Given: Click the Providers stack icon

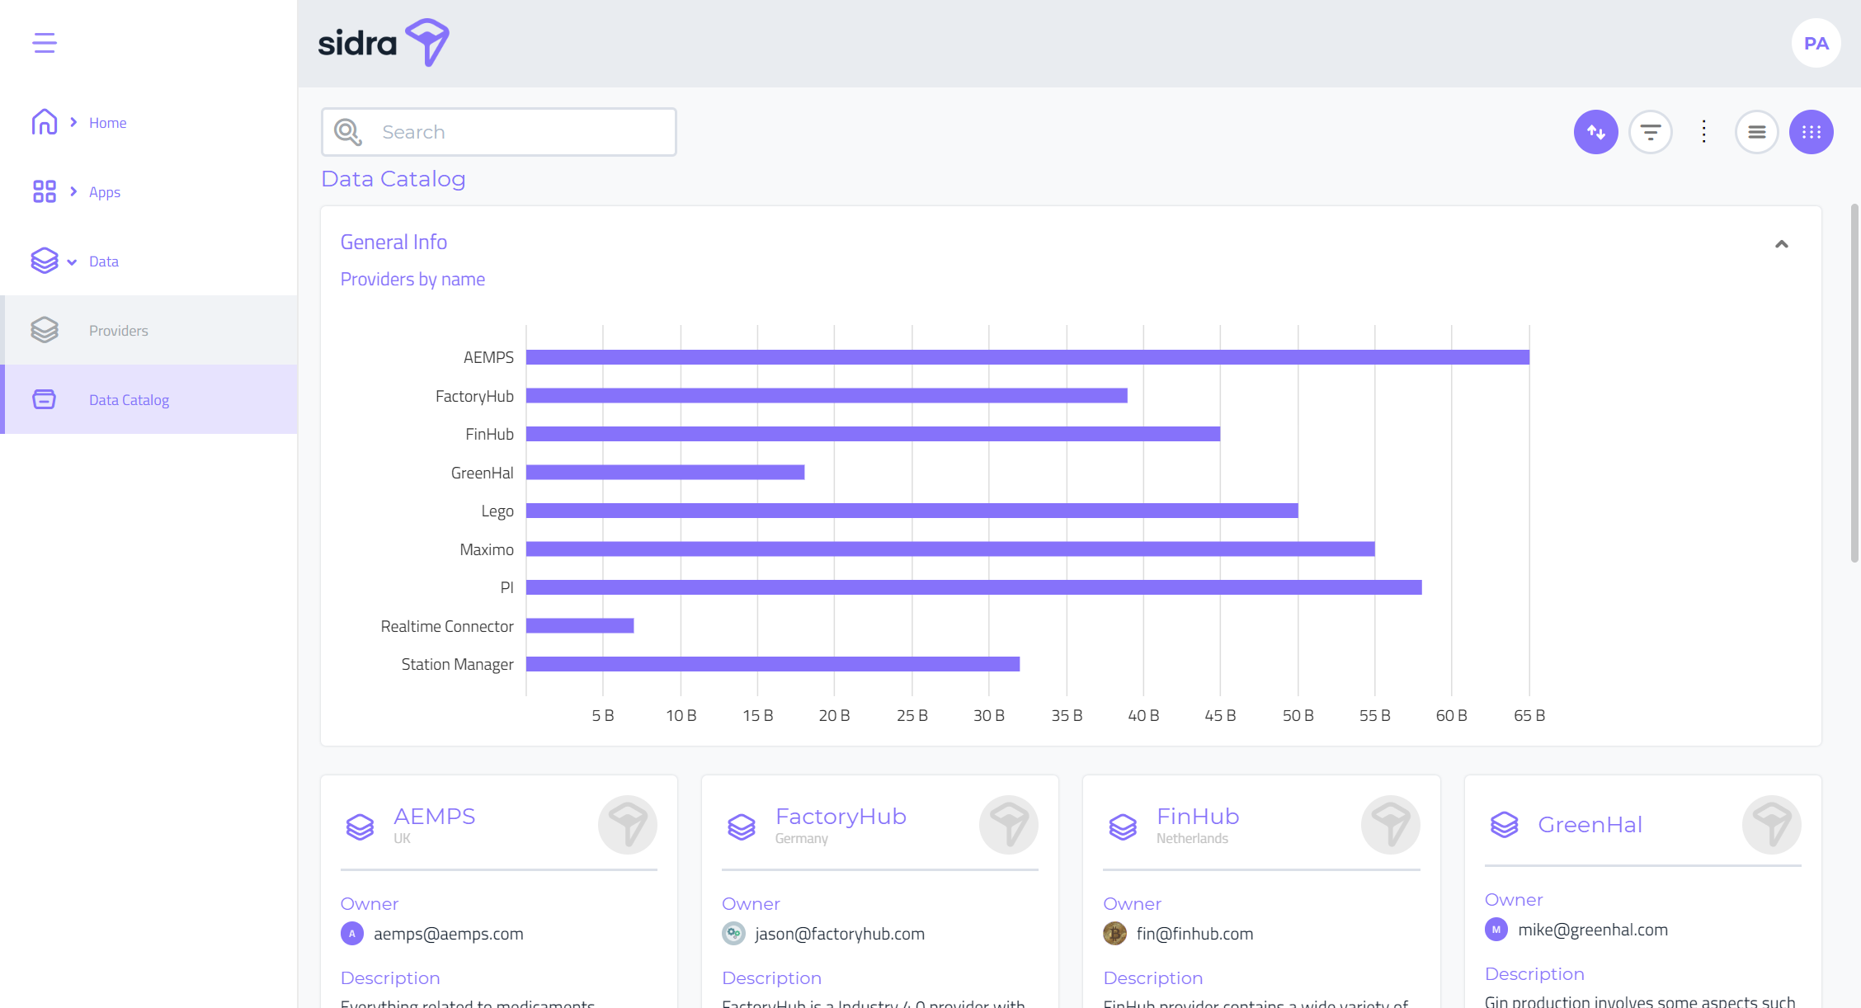Looking at the screenshot, I should pos(45,330).
